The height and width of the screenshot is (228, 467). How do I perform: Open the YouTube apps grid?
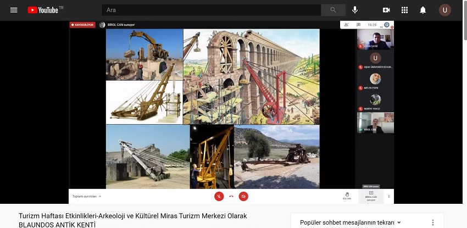pos(404,10)
